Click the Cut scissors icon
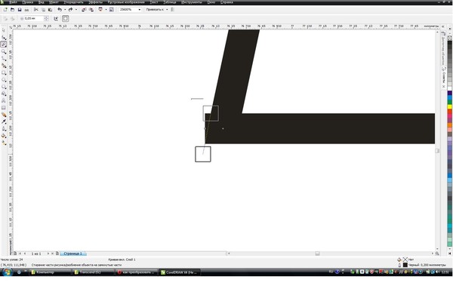The height and width of the screenshot is (283, 453). pos(36,10)
